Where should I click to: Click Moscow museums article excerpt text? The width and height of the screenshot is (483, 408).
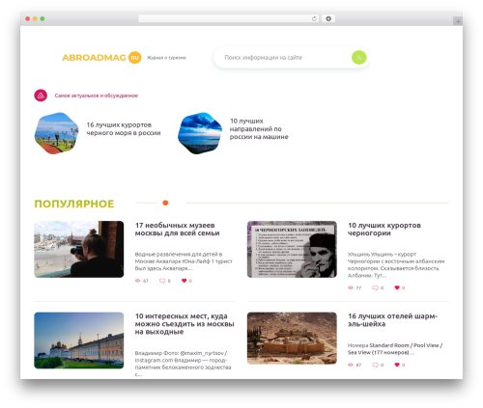click(x=184, y=261)
